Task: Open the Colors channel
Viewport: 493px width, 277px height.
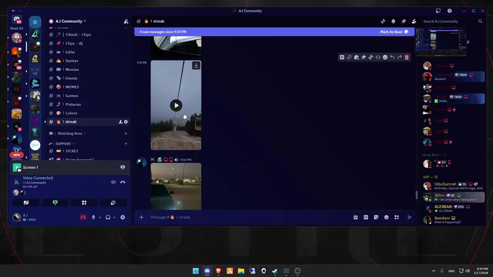Action: pos(88,113)
